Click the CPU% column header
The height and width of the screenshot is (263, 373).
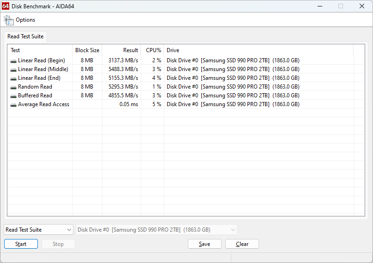pos(153,50)
